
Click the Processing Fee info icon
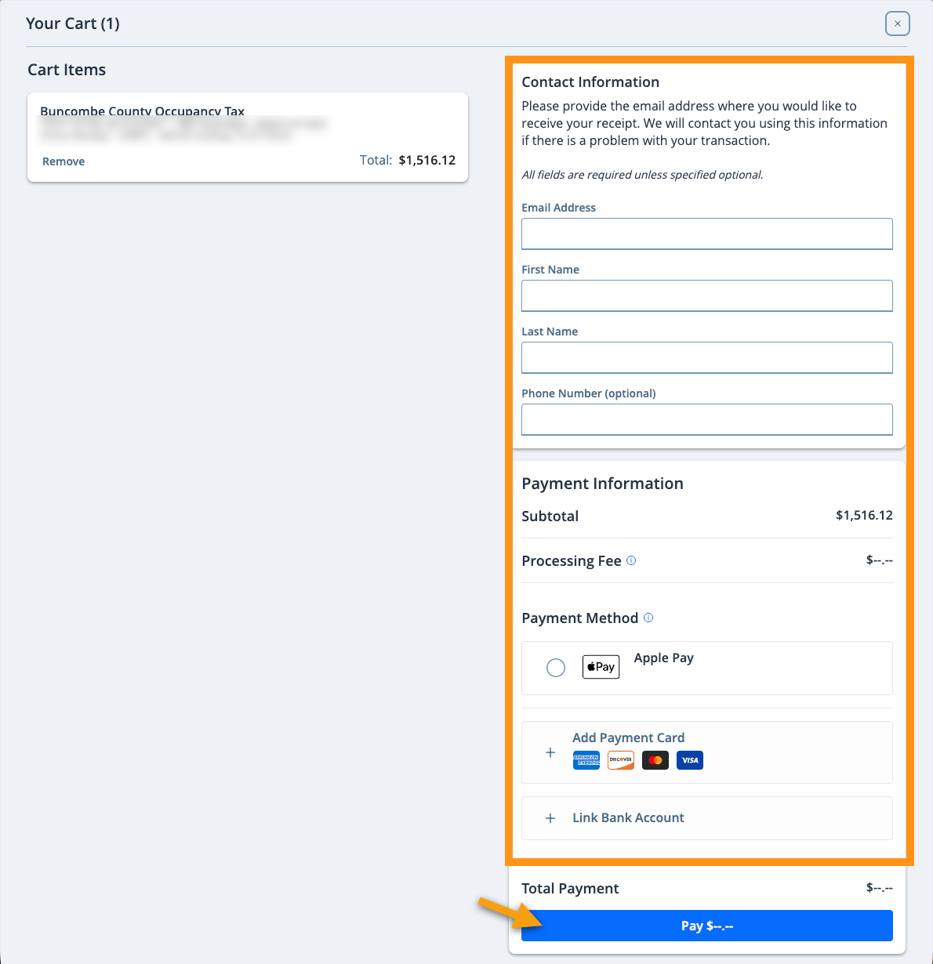[x=631, y=560]
